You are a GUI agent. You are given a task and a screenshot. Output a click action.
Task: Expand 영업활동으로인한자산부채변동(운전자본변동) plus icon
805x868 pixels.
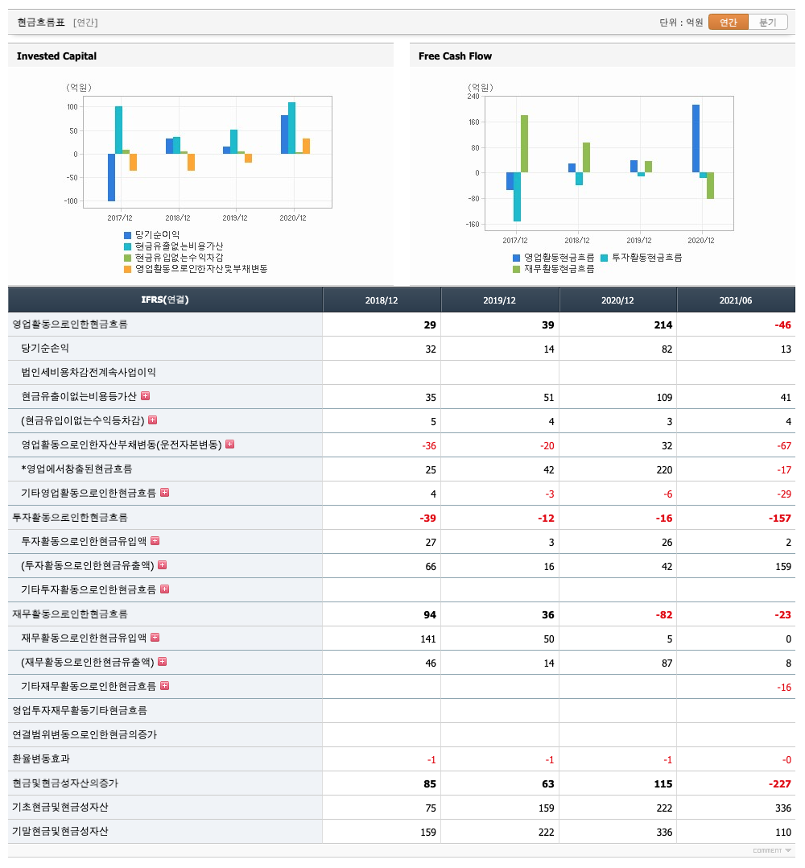pos(230,444)
